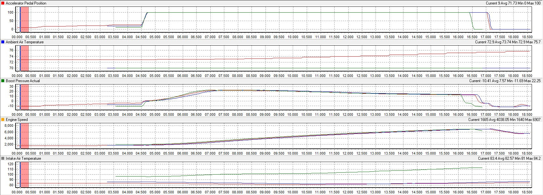Select the Intake Air Temperature chart title
This screenshot has height=195, width=543.
click(23, 158)
